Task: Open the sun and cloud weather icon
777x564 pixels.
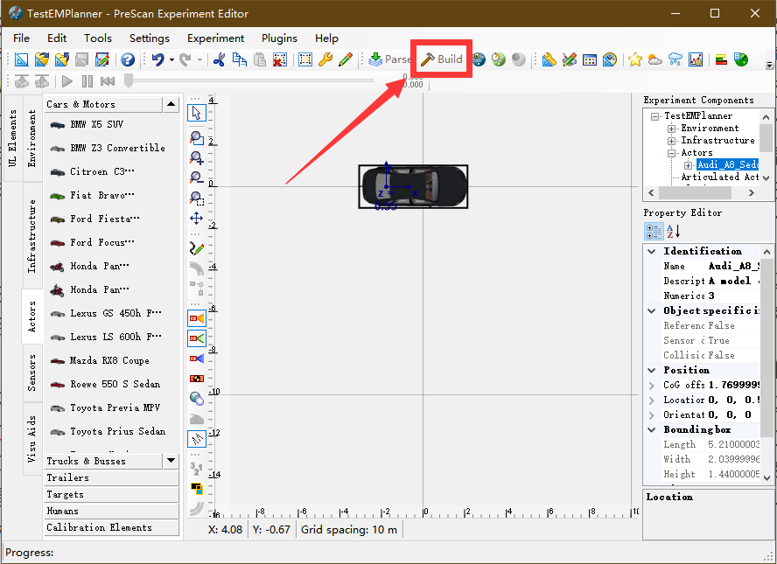Action: [655, 59]
